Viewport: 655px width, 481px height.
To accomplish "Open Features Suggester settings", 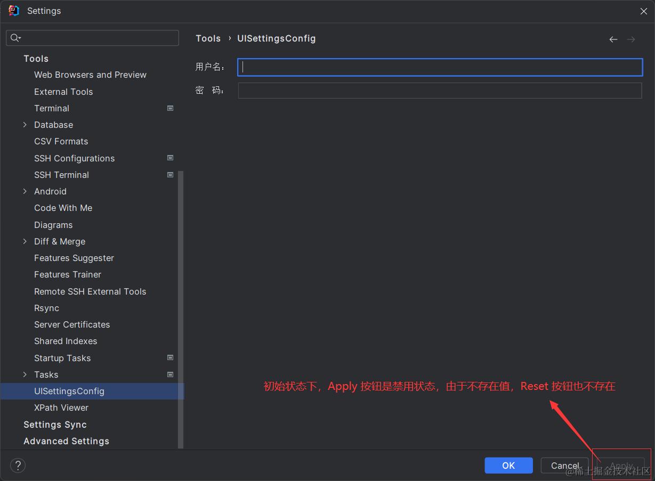I will (74, 258).
